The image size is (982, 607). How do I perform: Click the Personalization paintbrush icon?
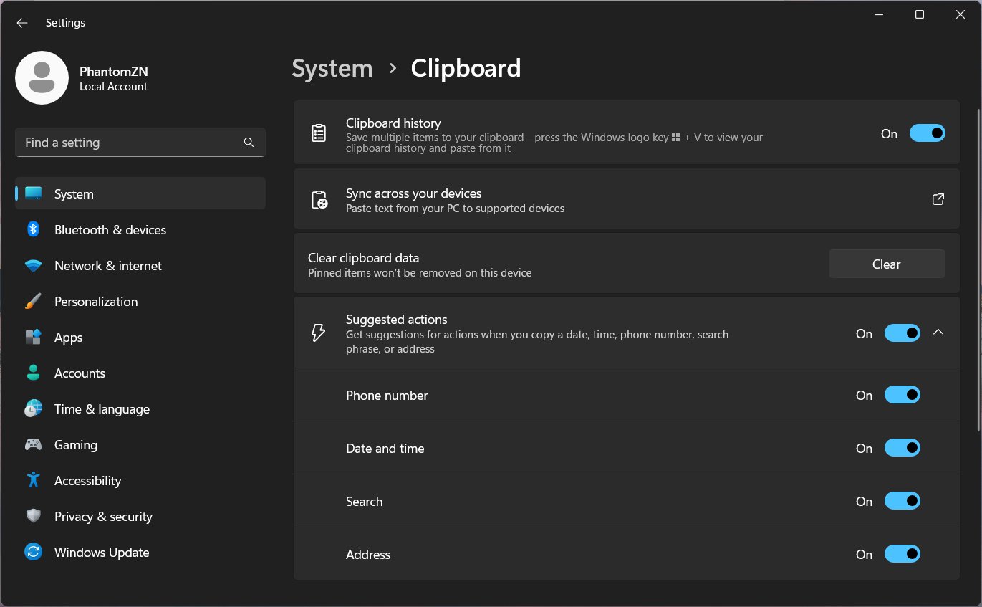click(x=33, y=302)
